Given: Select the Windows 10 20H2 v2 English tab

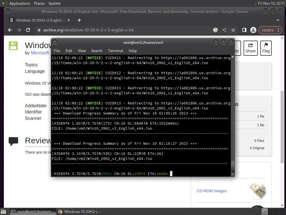Looking at the screenshot, I should (40, 20).
